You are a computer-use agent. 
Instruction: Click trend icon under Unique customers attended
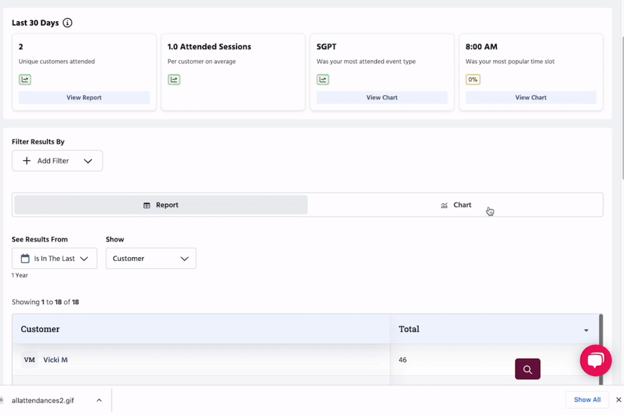pos(25,80)
